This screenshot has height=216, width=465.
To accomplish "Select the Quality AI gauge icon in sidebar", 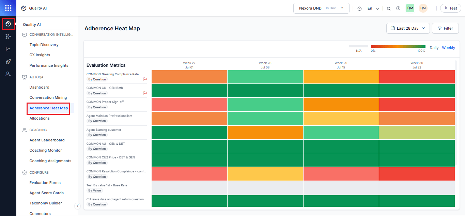I will [x=8, y=24].
